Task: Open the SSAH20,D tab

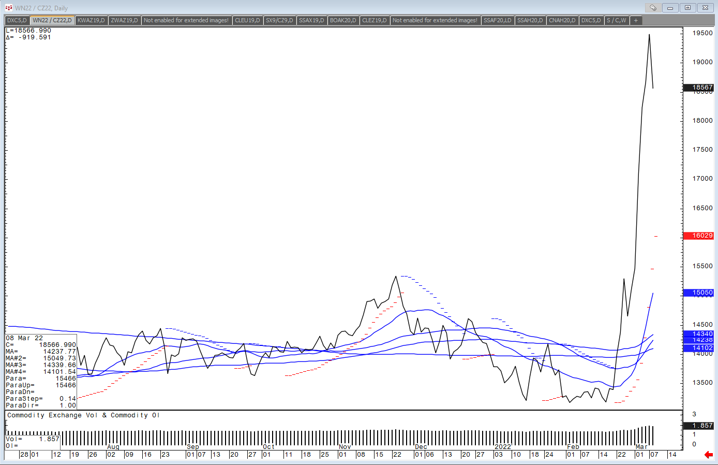Action: (x=530, y=20)
